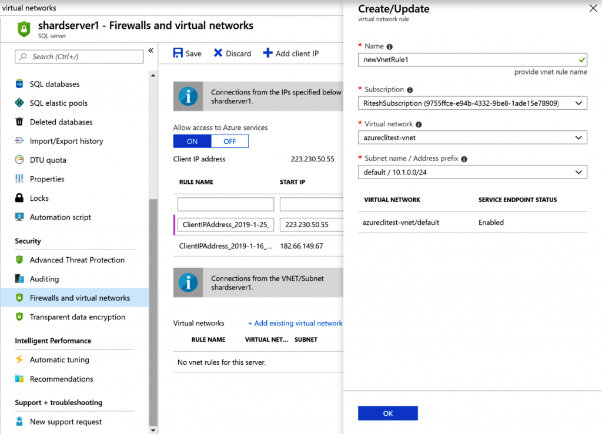Open Subnet name / Address prefix dropdown
602x434 pixels.
(472, 172)
